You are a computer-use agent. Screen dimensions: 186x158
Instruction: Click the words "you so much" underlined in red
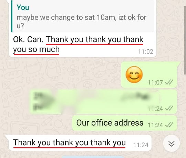click(36, 49)
